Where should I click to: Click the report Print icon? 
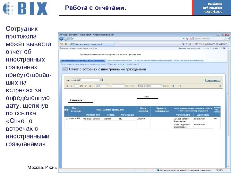pyautogui.click(x=180, y=86)
